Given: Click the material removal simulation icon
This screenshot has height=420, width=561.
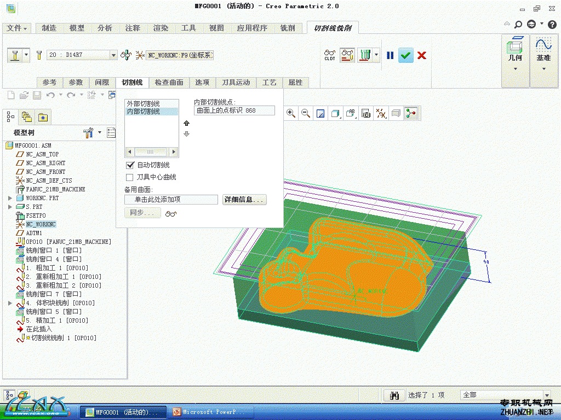Looking at the screenshot, I should (x=347, y=55).
